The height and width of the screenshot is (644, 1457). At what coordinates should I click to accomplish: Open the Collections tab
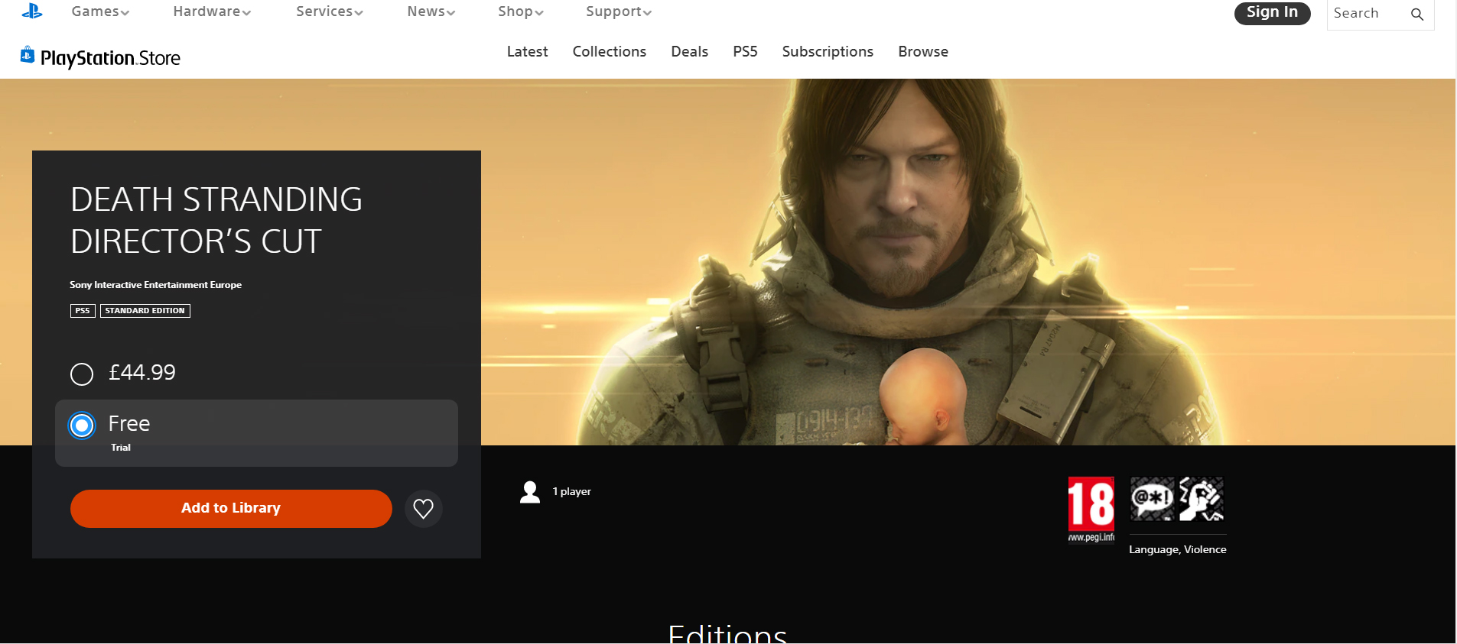pos(609,52)
